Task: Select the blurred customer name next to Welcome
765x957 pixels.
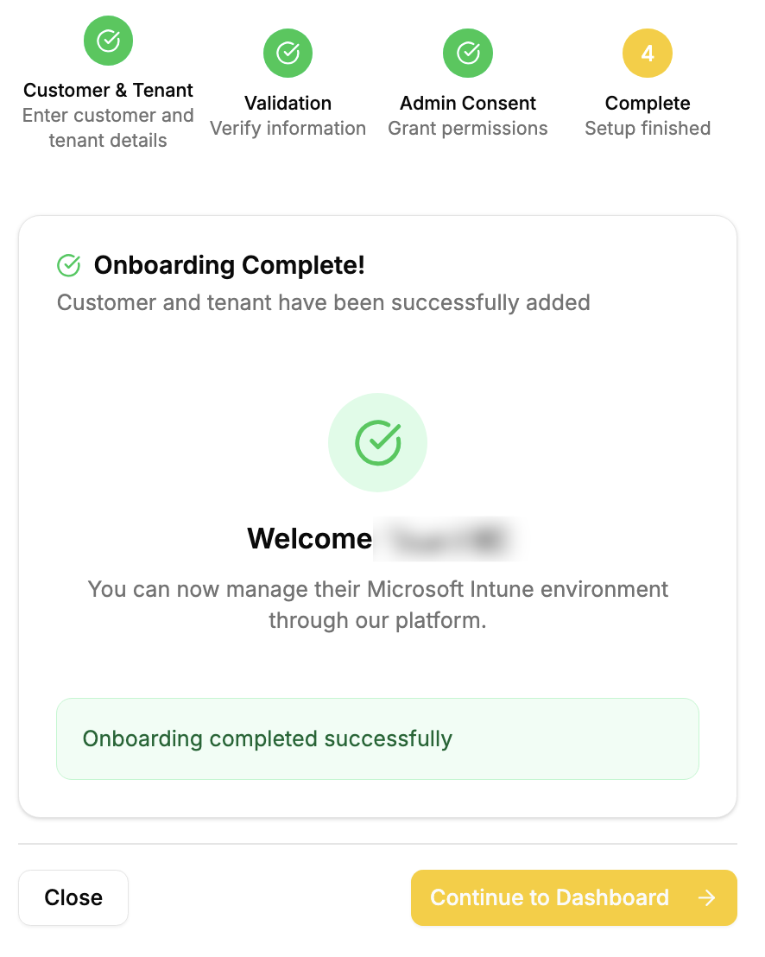Action: click(x=449, y=538)
